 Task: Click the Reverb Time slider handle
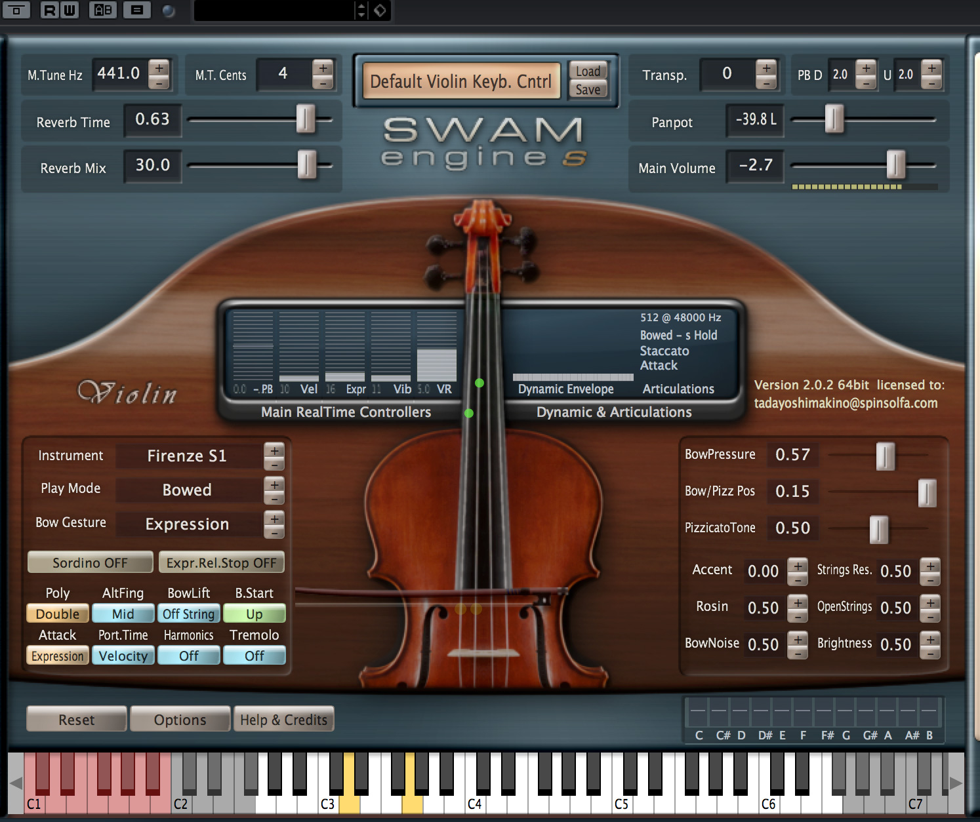tap(306, 119)
